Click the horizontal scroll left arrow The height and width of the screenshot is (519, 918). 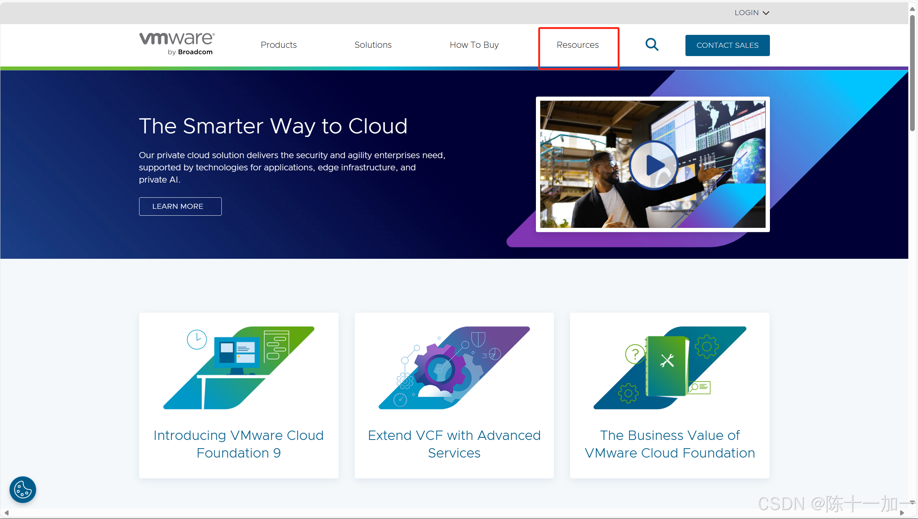6,513
